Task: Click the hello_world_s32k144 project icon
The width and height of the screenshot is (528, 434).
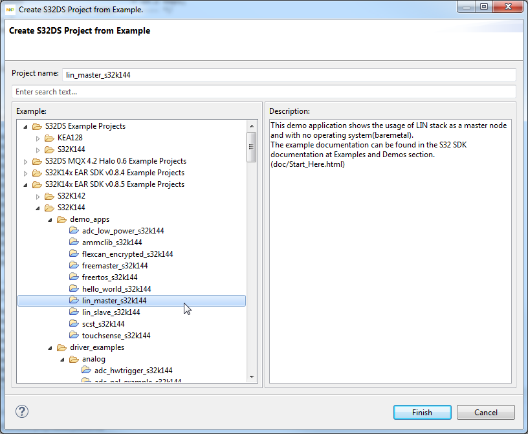Action: coord(74,288)
